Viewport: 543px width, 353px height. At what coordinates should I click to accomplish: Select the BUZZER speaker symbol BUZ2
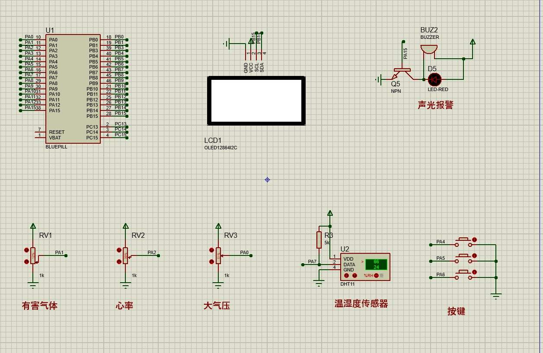point(428,48)
